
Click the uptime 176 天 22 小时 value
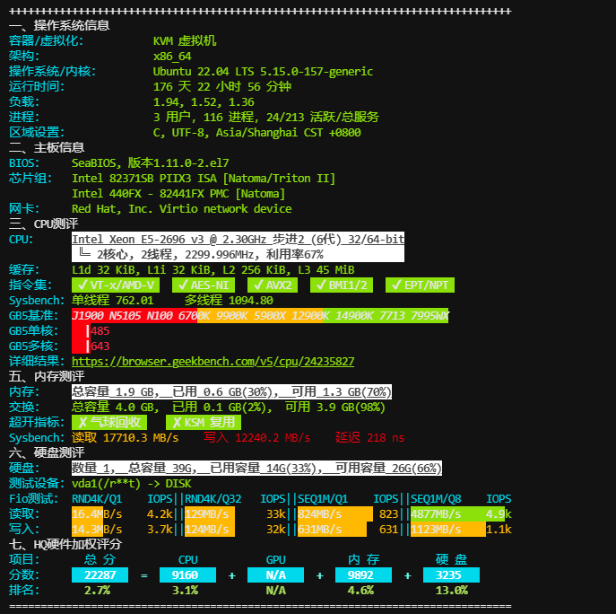222,86
